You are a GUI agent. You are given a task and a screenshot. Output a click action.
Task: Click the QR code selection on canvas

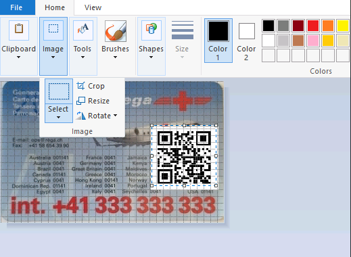(x=184, y=156)
